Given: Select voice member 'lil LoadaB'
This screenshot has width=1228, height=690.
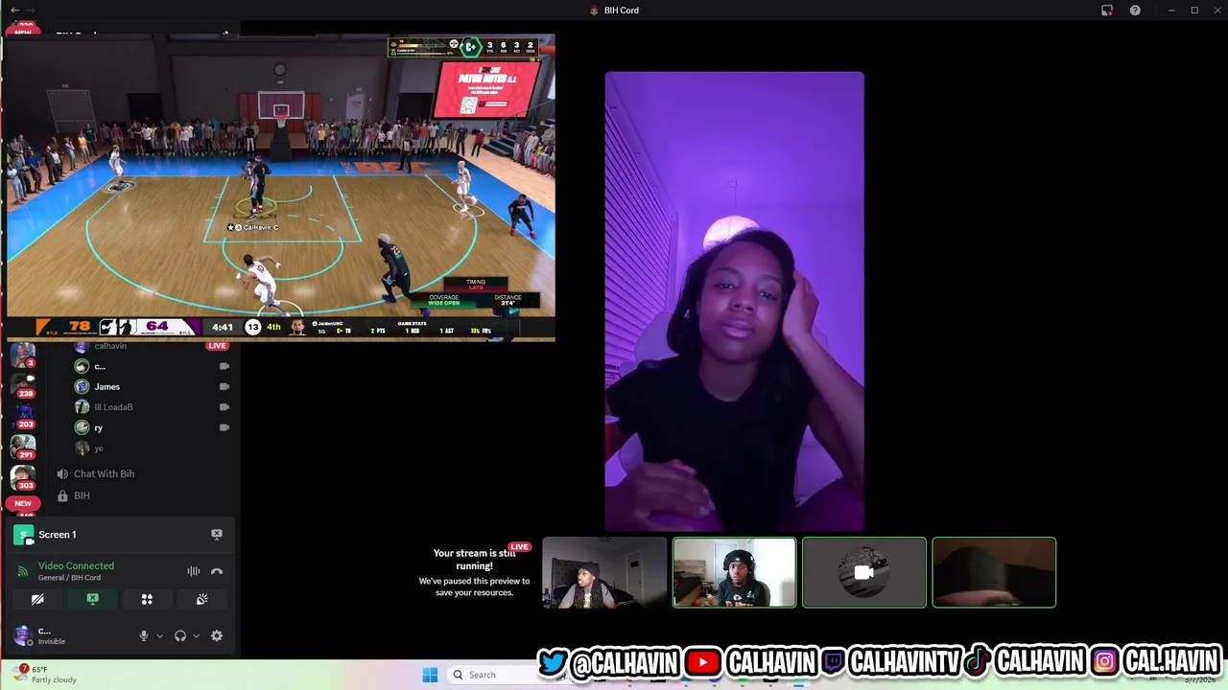Looking at the screenshot, I should [x=113, y=407].
